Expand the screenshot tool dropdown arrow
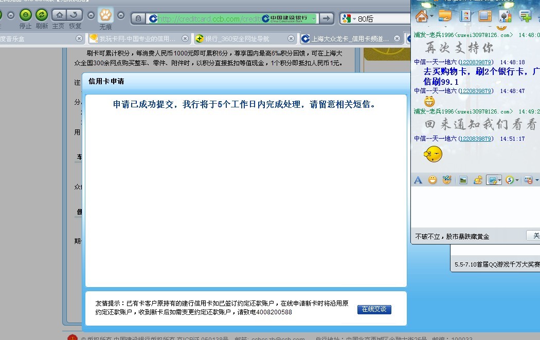The width and height of the screenshot is (540, 340). point(499,180)
